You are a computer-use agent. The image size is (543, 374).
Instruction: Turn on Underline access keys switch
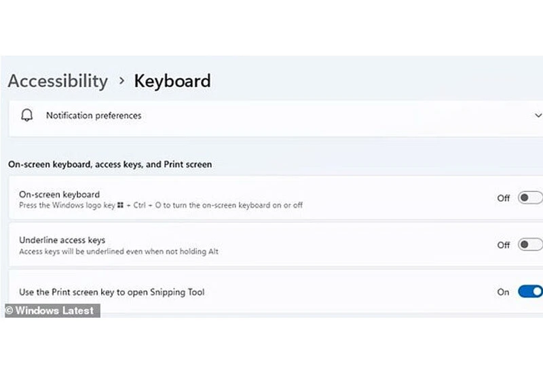pos(530,244)
